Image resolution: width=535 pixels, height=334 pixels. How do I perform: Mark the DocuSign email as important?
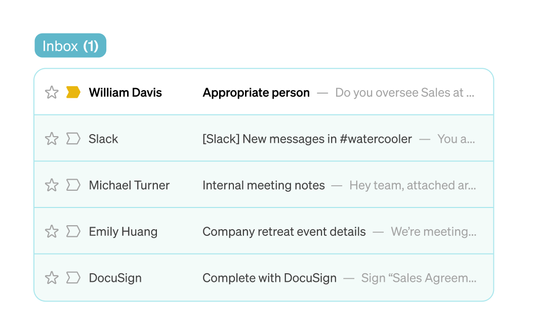tap(73, 278)
